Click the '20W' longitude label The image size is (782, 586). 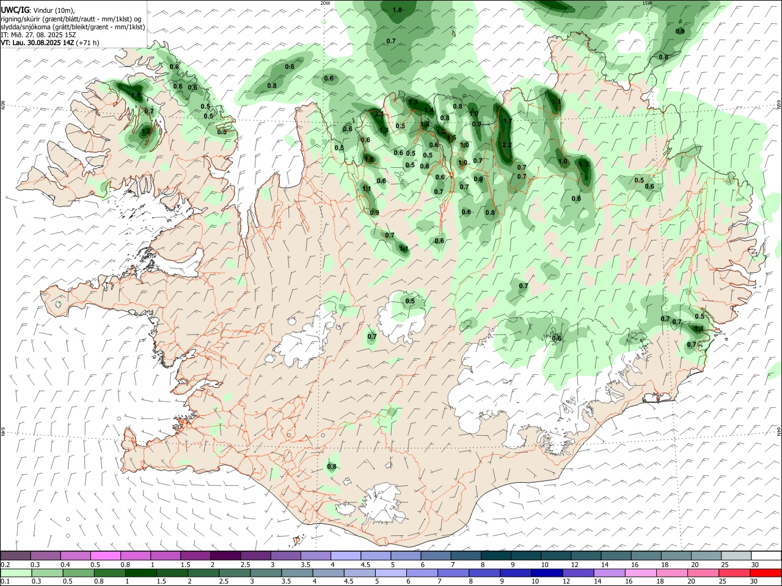[325, 3]
